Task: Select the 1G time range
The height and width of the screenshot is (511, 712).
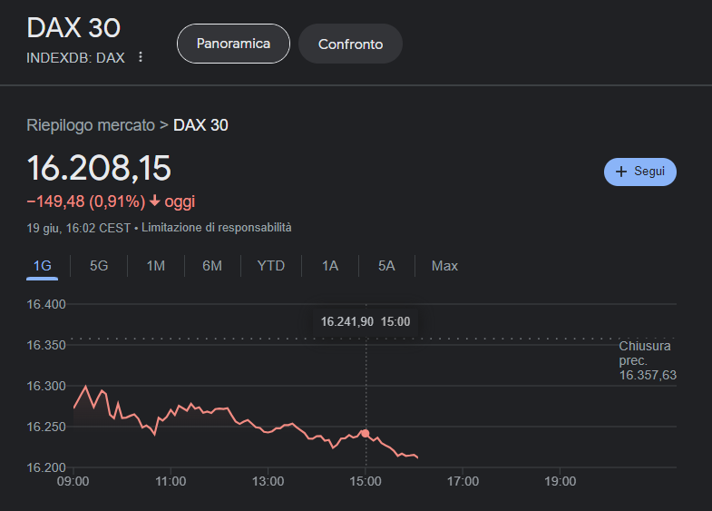Action: pyautogui.click(x=43, y=266)
